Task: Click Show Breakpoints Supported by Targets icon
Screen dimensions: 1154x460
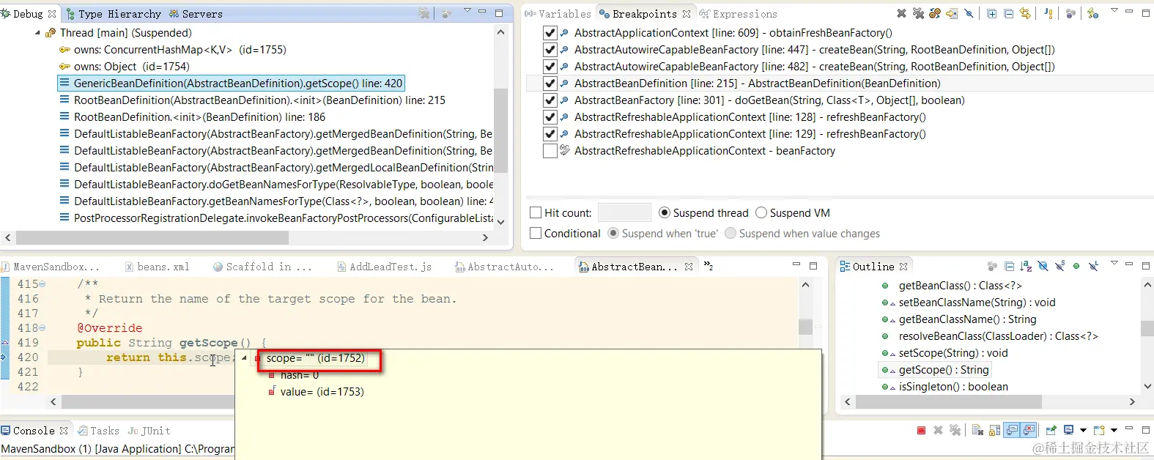Action: 935,13
